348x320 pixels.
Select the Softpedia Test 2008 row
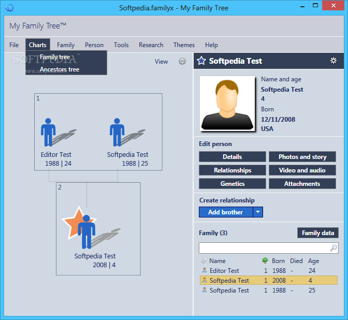click(269, 280)
